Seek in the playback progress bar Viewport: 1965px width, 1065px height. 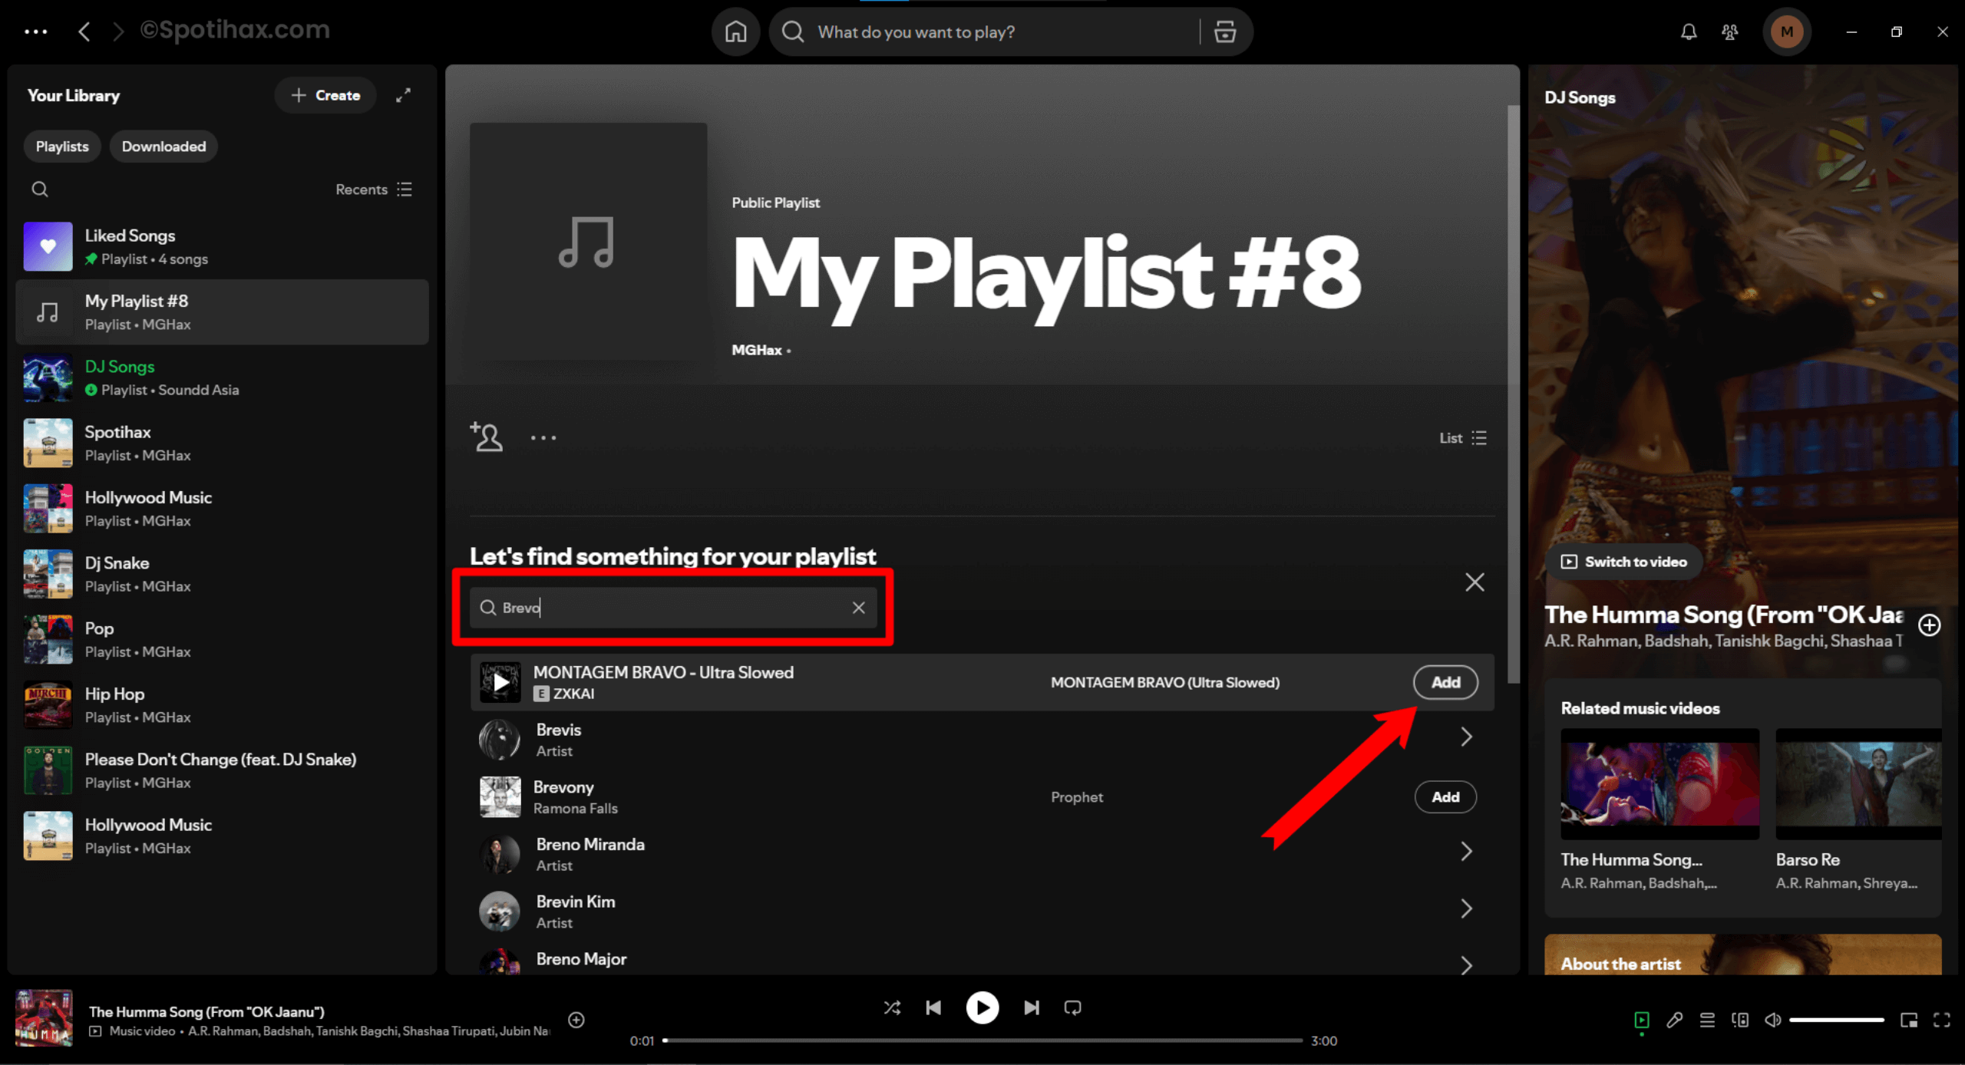coord(982,1041)
